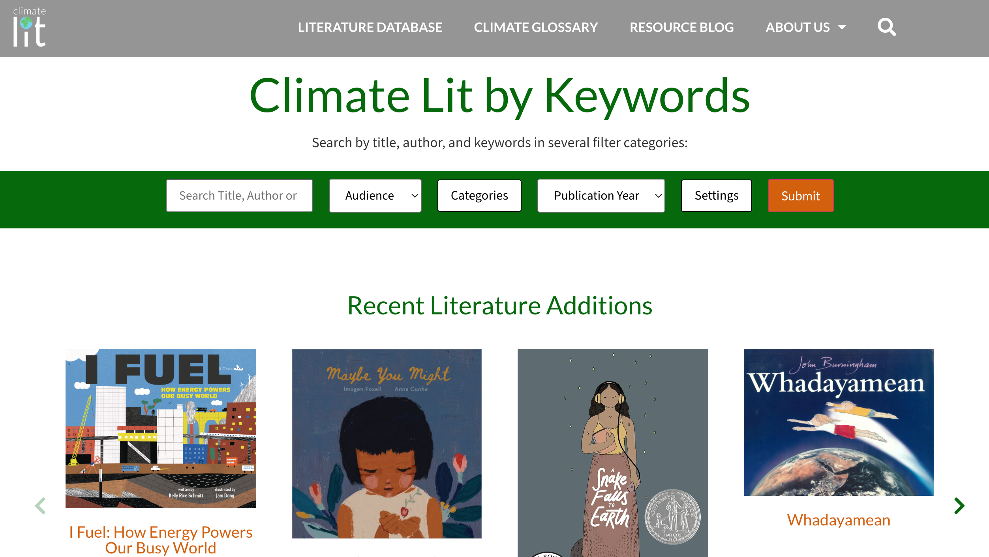Open Climate Glossary menu item
This screenshot has height=557, width=989.
click(536, 27)
